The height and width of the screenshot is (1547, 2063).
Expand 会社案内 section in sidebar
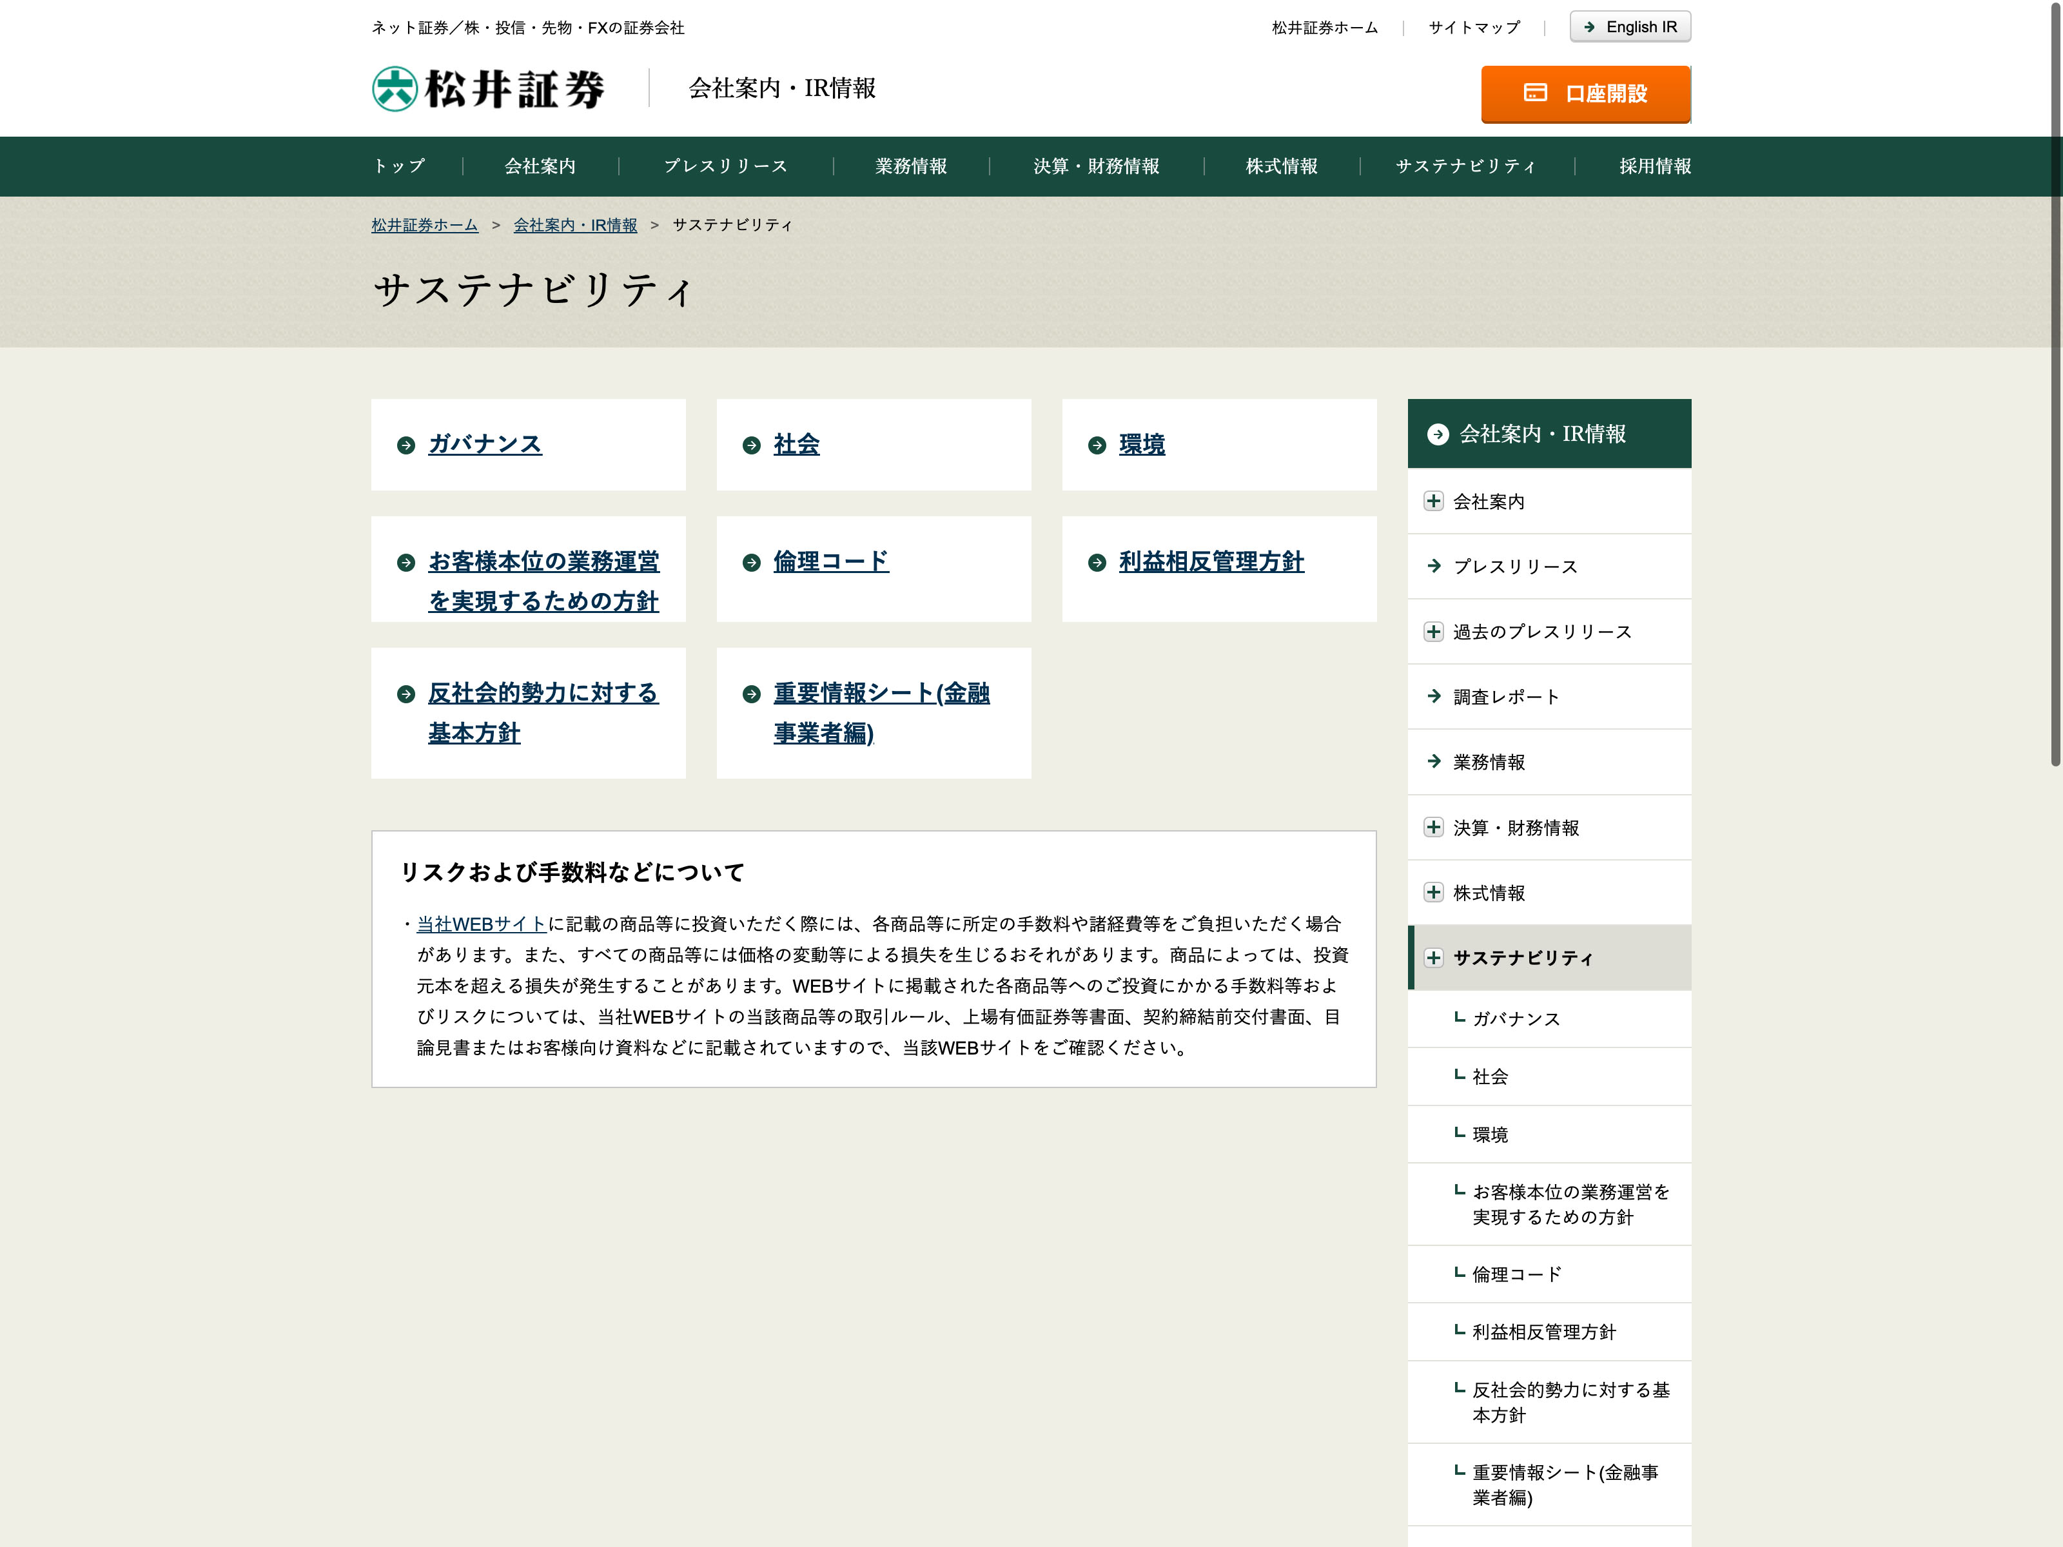click(x=1434, y=501)
